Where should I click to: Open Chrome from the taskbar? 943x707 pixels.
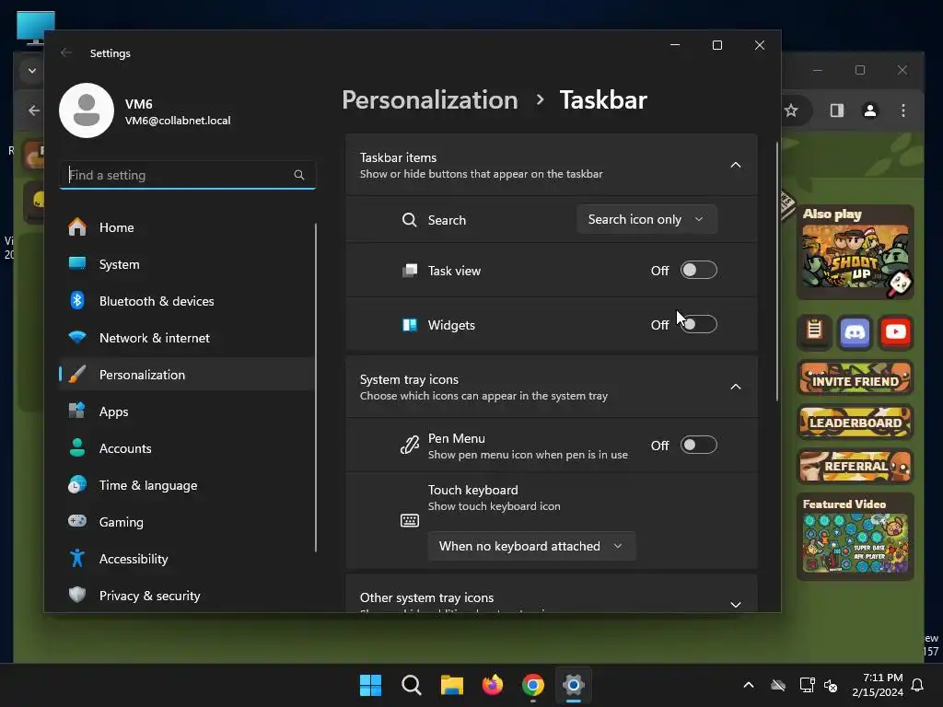[533, 685]
